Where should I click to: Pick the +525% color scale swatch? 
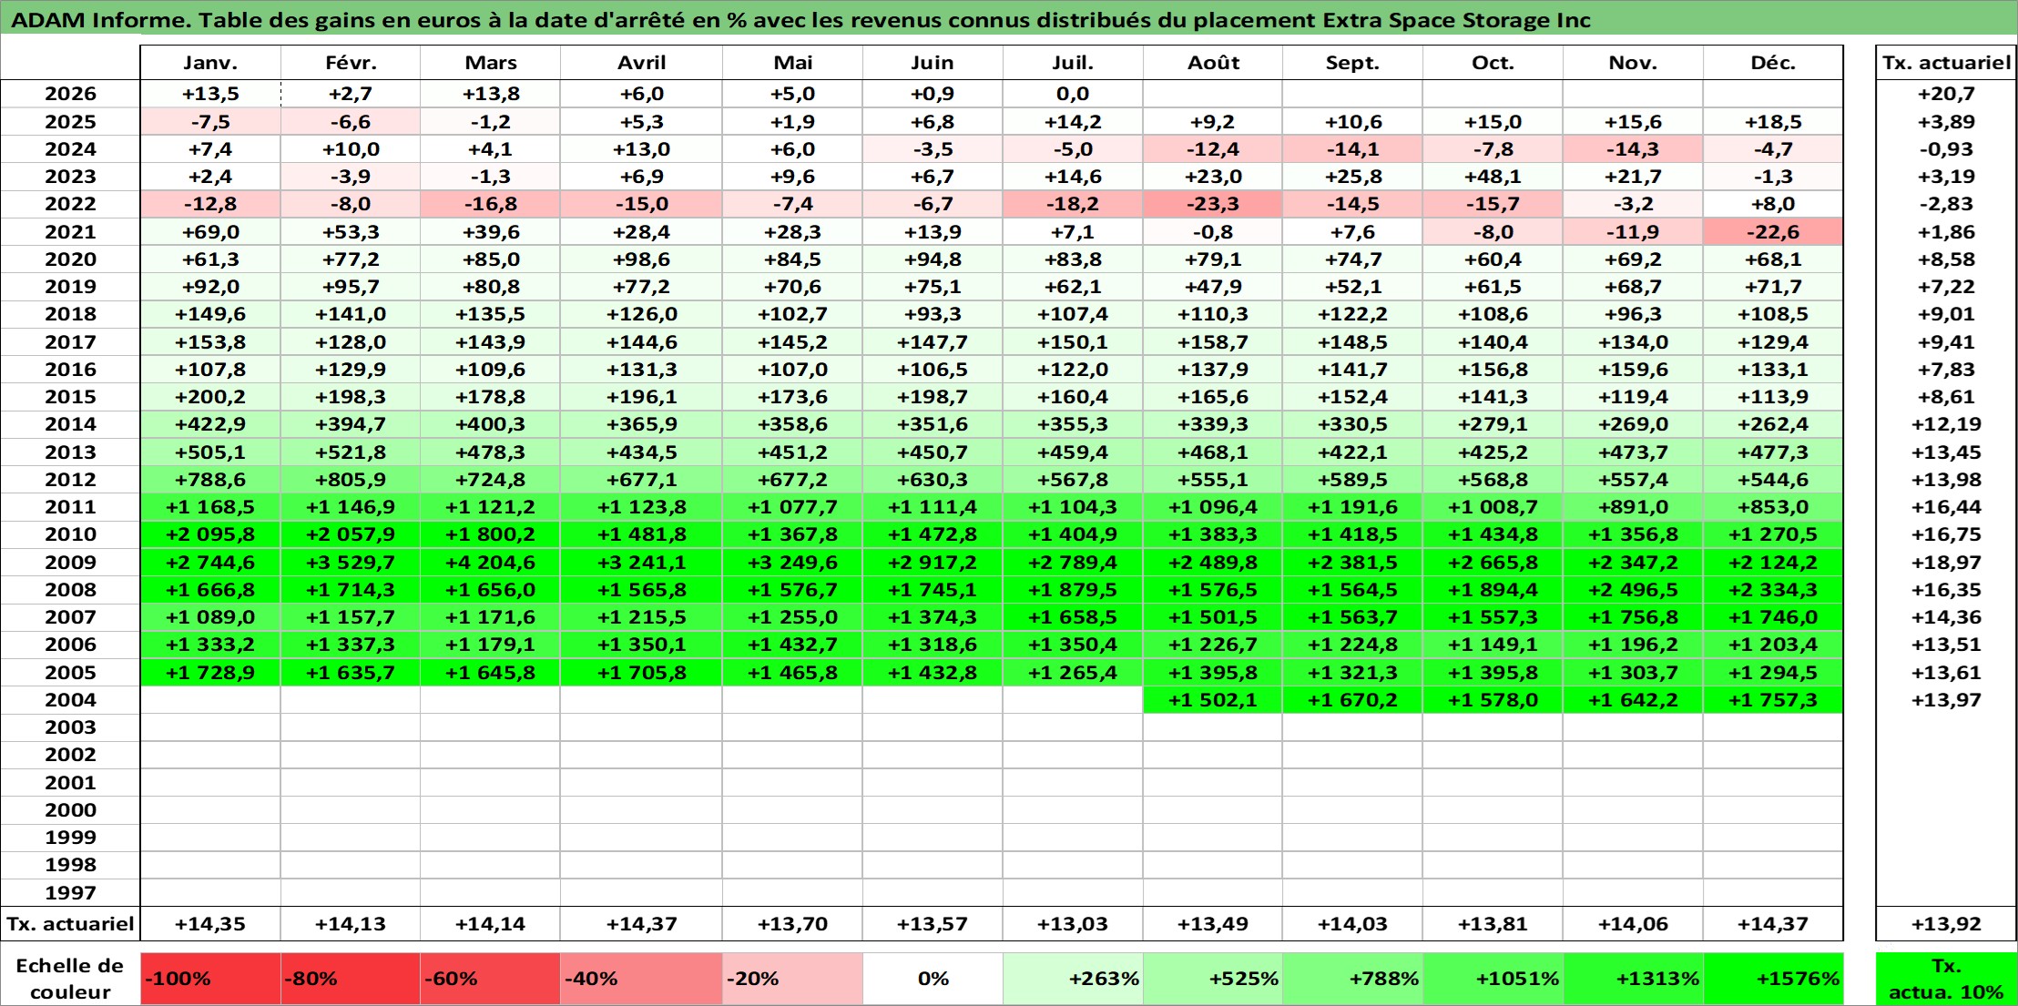point(1213,979)
